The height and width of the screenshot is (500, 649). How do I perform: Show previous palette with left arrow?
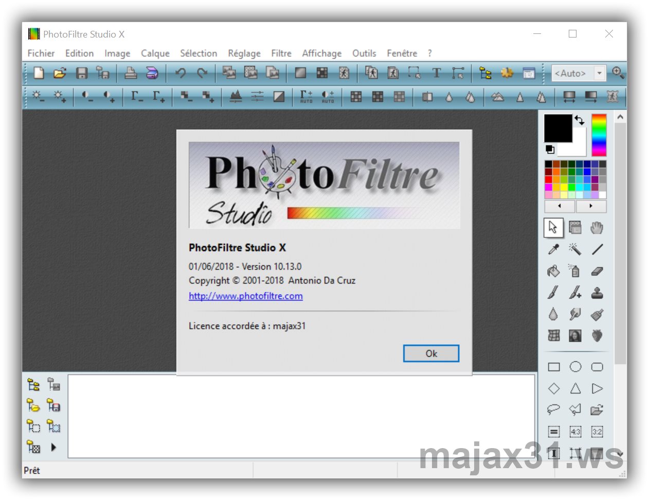(560, 206)
